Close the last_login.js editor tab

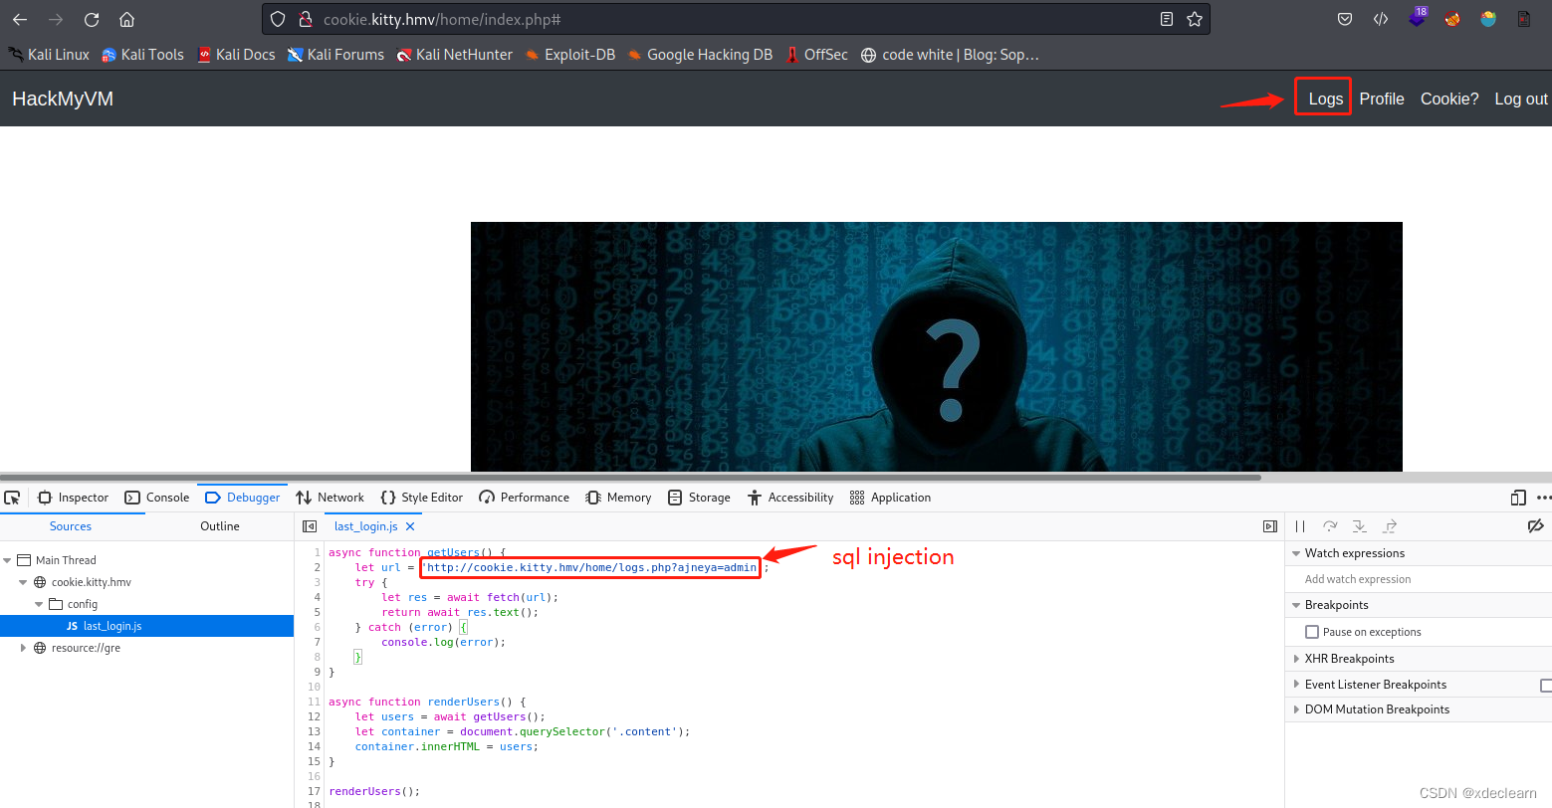[x=410, y=526]
